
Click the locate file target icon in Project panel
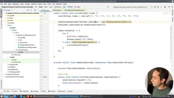pyautogui.click(x=28, y=10)
